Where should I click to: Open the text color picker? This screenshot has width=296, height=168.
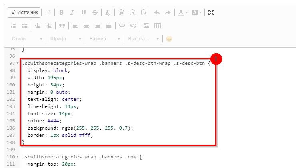(x=183, y=12)
